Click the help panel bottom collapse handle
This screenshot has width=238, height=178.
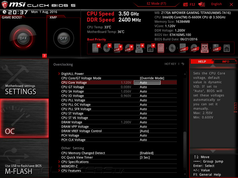(213, 151)
